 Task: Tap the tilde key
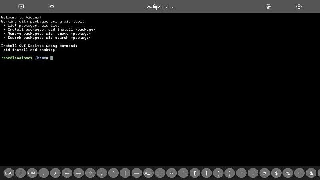point(172,173)
